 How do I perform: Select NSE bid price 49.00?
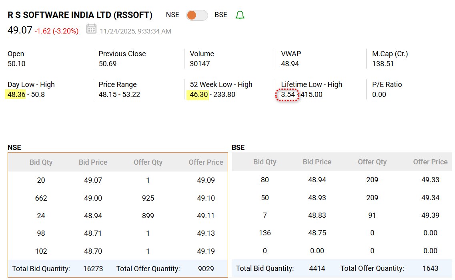click(93, 198)
